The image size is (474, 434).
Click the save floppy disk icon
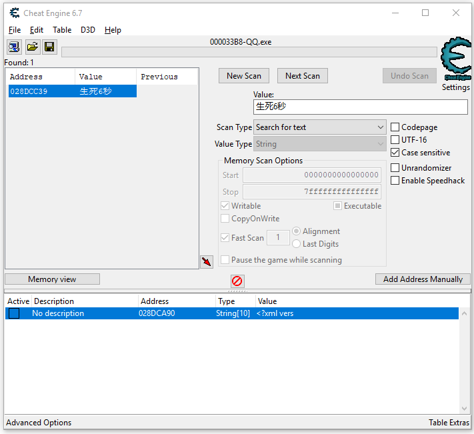point(49,47)
